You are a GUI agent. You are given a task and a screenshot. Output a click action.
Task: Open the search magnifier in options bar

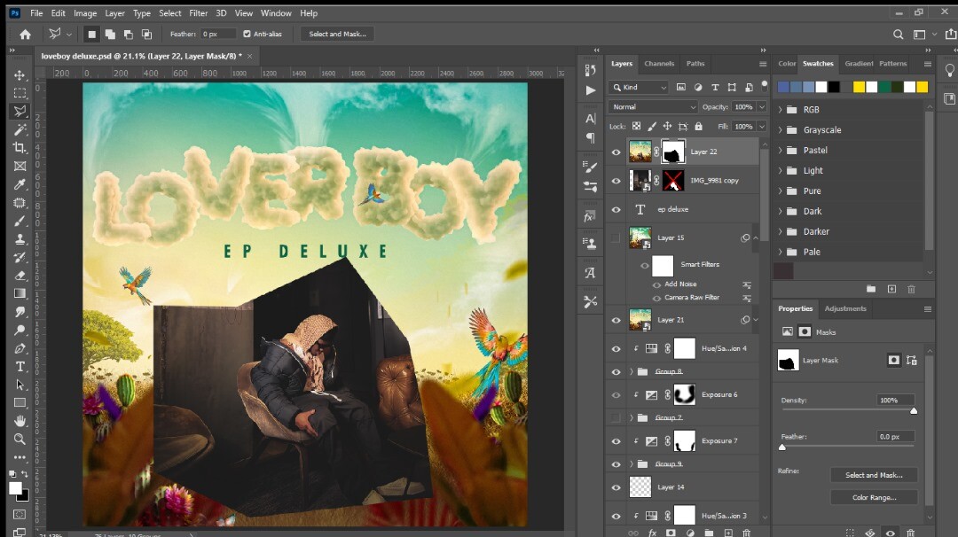tap(898, 35)
